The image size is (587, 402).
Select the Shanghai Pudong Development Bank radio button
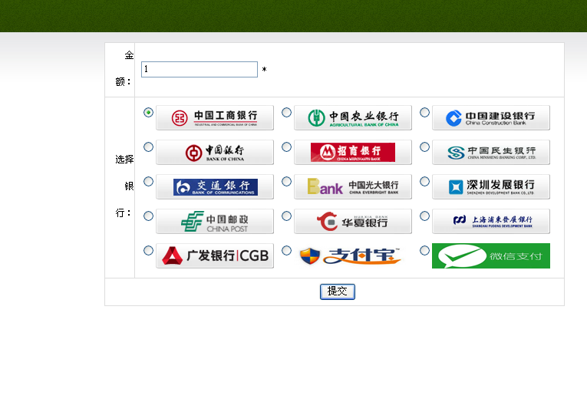(x=424, y=216)
